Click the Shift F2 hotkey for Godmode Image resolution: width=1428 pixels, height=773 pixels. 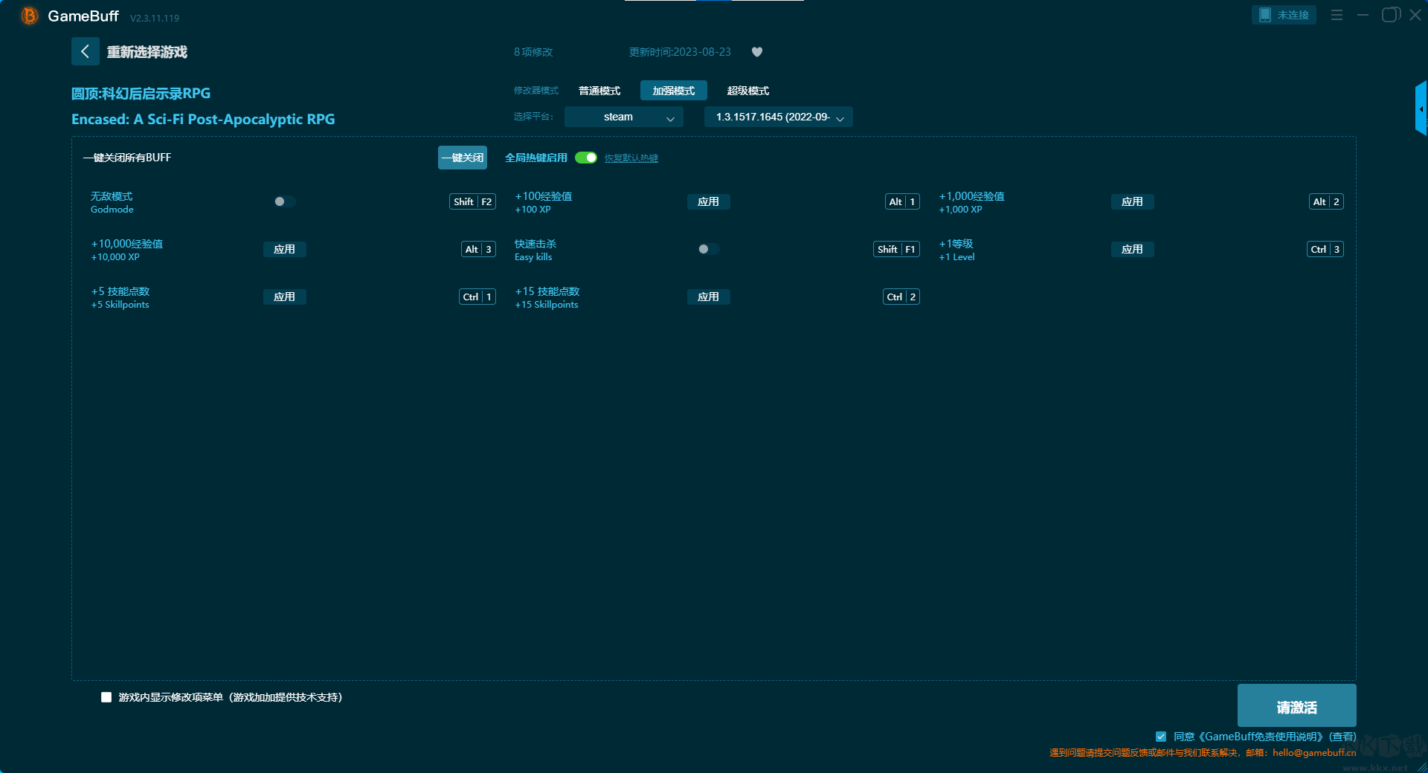[472, 202]
